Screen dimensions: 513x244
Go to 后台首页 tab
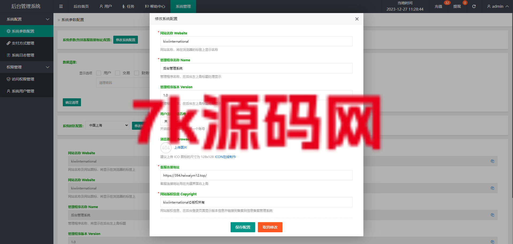pyautogui.click(x=81, y=6)
